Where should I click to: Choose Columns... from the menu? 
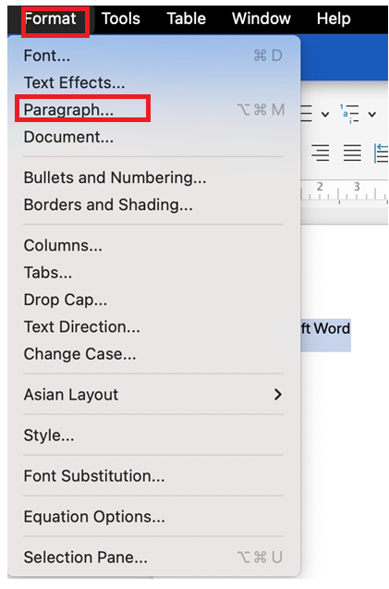153,245
